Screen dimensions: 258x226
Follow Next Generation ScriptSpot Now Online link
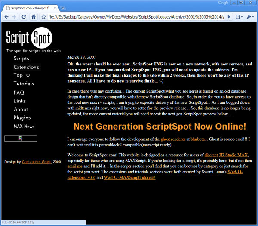coord(160,127)
